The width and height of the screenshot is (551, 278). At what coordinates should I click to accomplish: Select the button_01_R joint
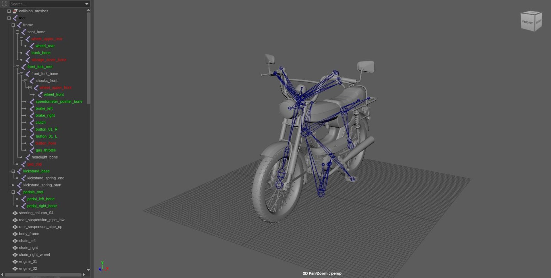click(46, 129)
